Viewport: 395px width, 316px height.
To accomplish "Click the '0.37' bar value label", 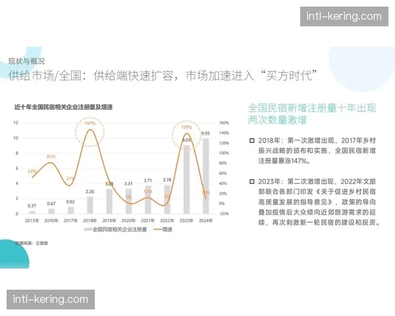I will click(x=32, y=206).
